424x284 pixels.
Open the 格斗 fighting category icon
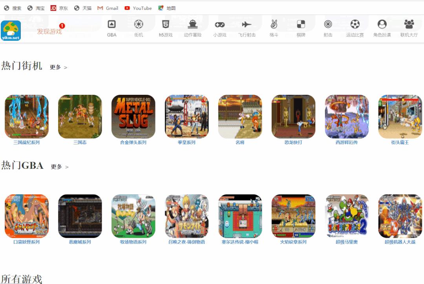pos(274,24)
